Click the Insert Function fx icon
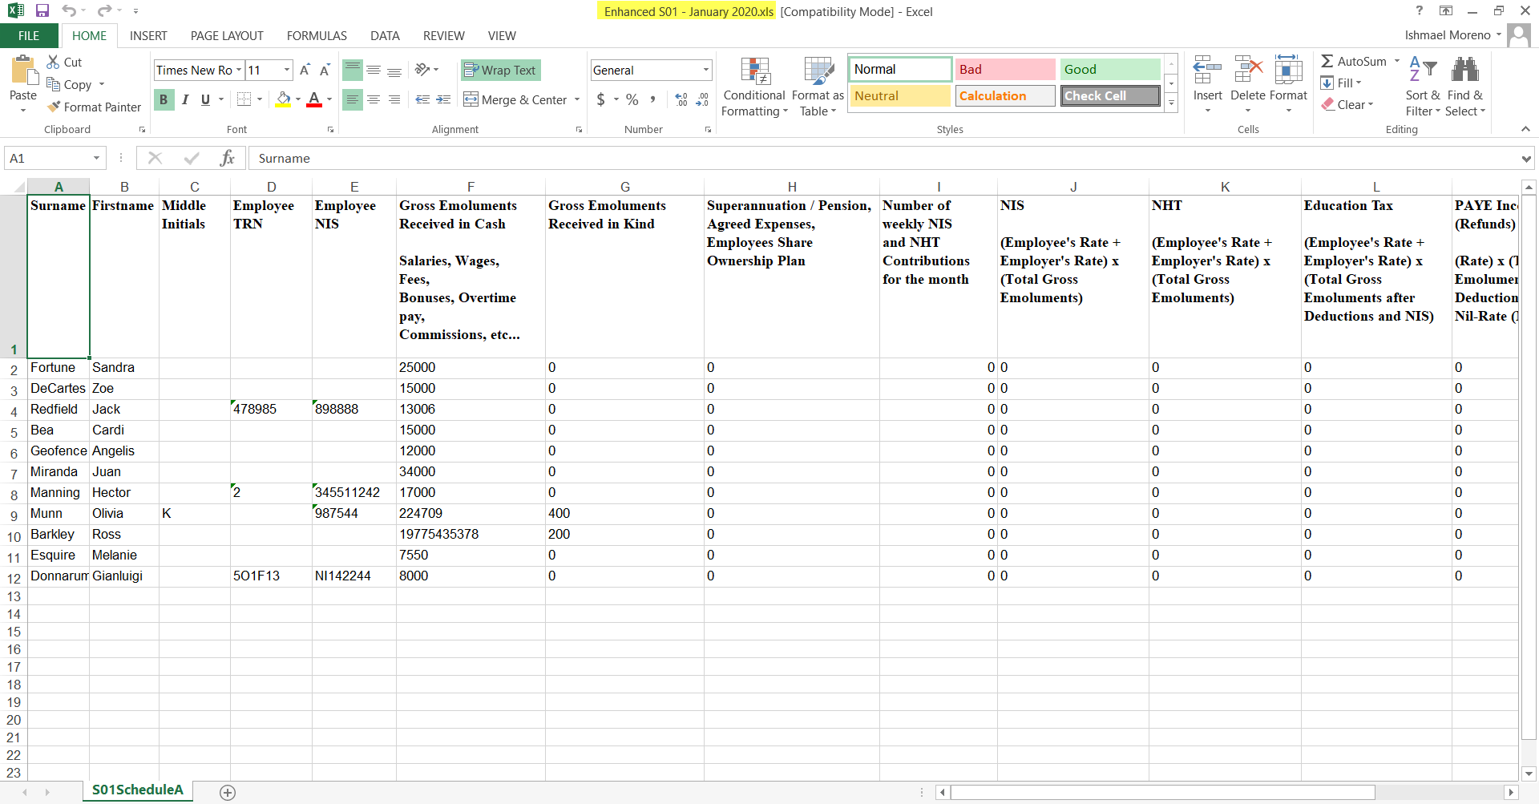Screen dimensions: 1539x804 [228, 158]
